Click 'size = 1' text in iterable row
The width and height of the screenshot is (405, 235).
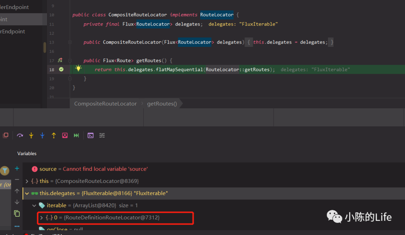click(x=128, y=205)
